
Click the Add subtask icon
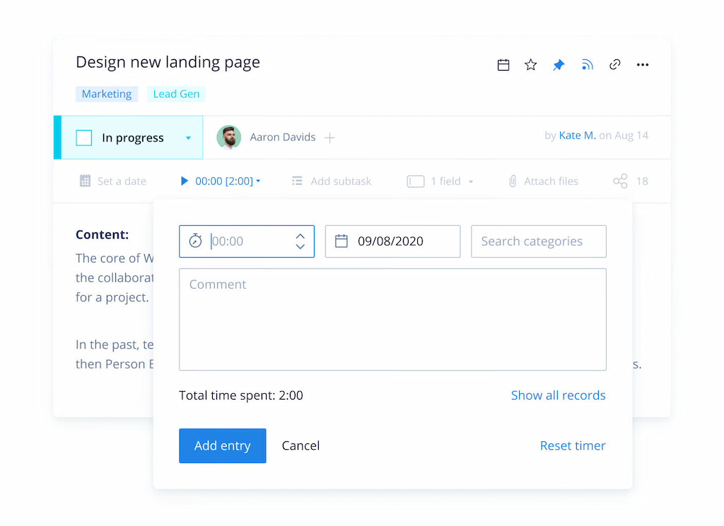[x=297, y=181]
